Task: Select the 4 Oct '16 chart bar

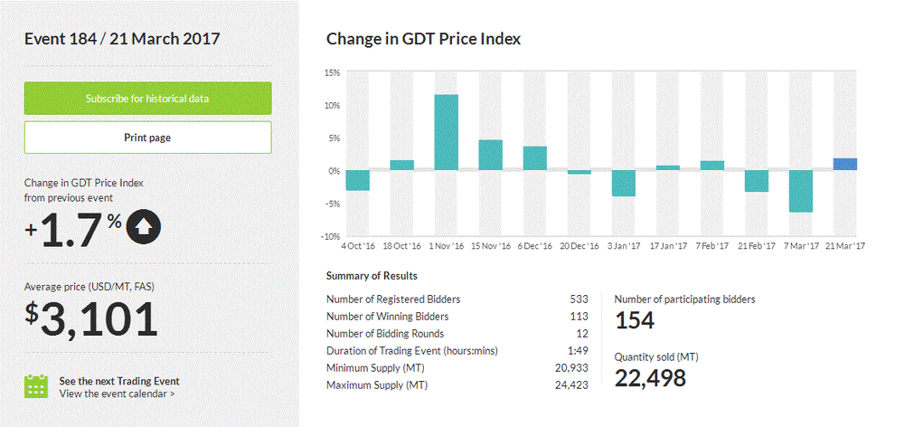Action: pos(358,180)
